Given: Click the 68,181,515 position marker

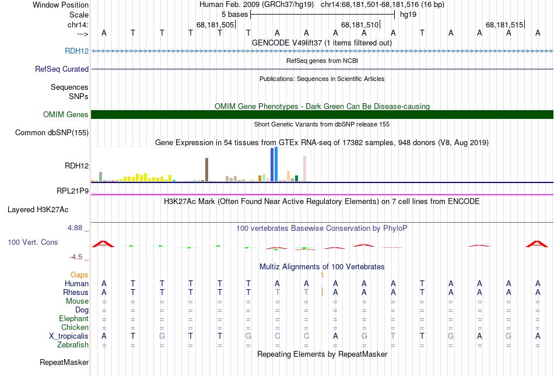Looking at the screenshot, I should (x=505, y=24).
